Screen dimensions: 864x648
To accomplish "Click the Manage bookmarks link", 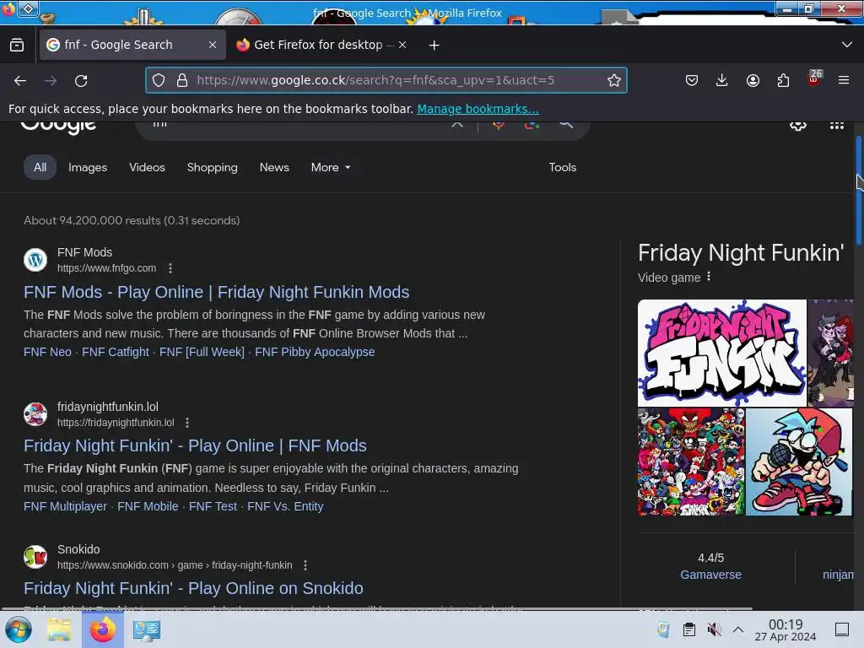I will (478, 109).
